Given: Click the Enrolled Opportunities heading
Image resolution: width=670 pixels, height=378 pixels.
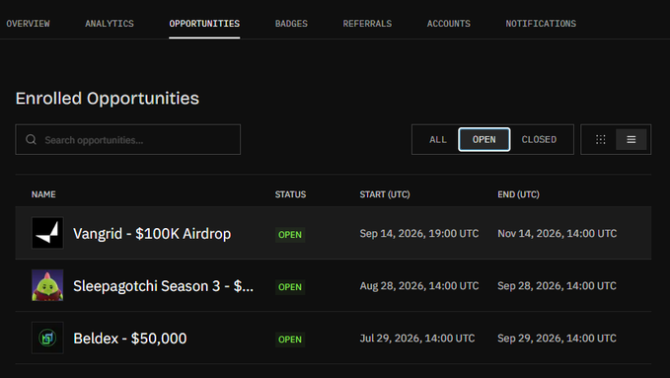Looking at the screenshot, I should [x=108, y=99].
